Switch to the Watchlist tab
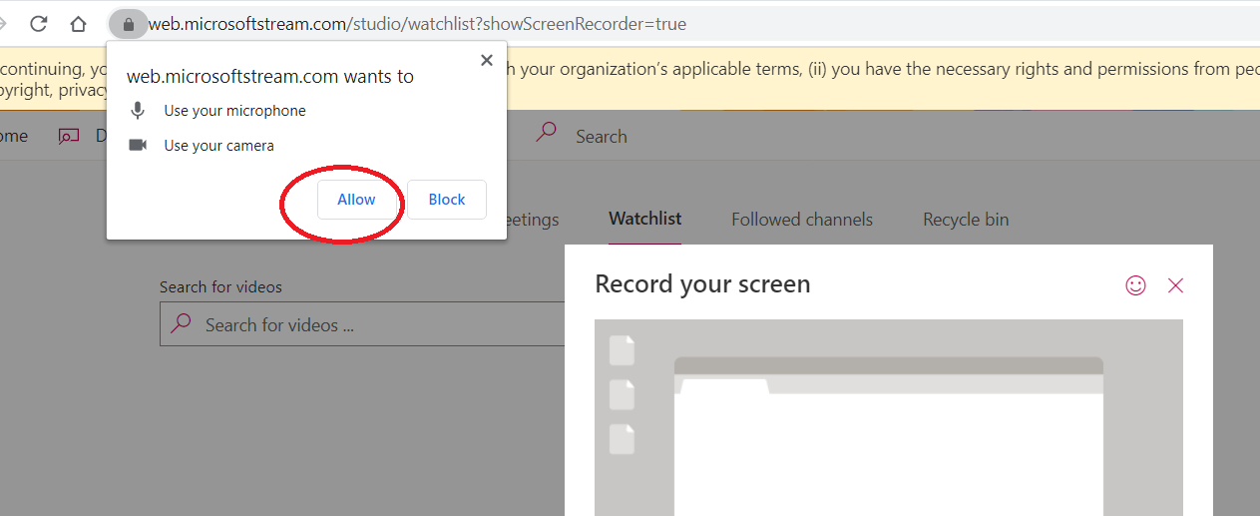Screen dimensions: 1260x516 pyautogui.click(x=645, y=219)
